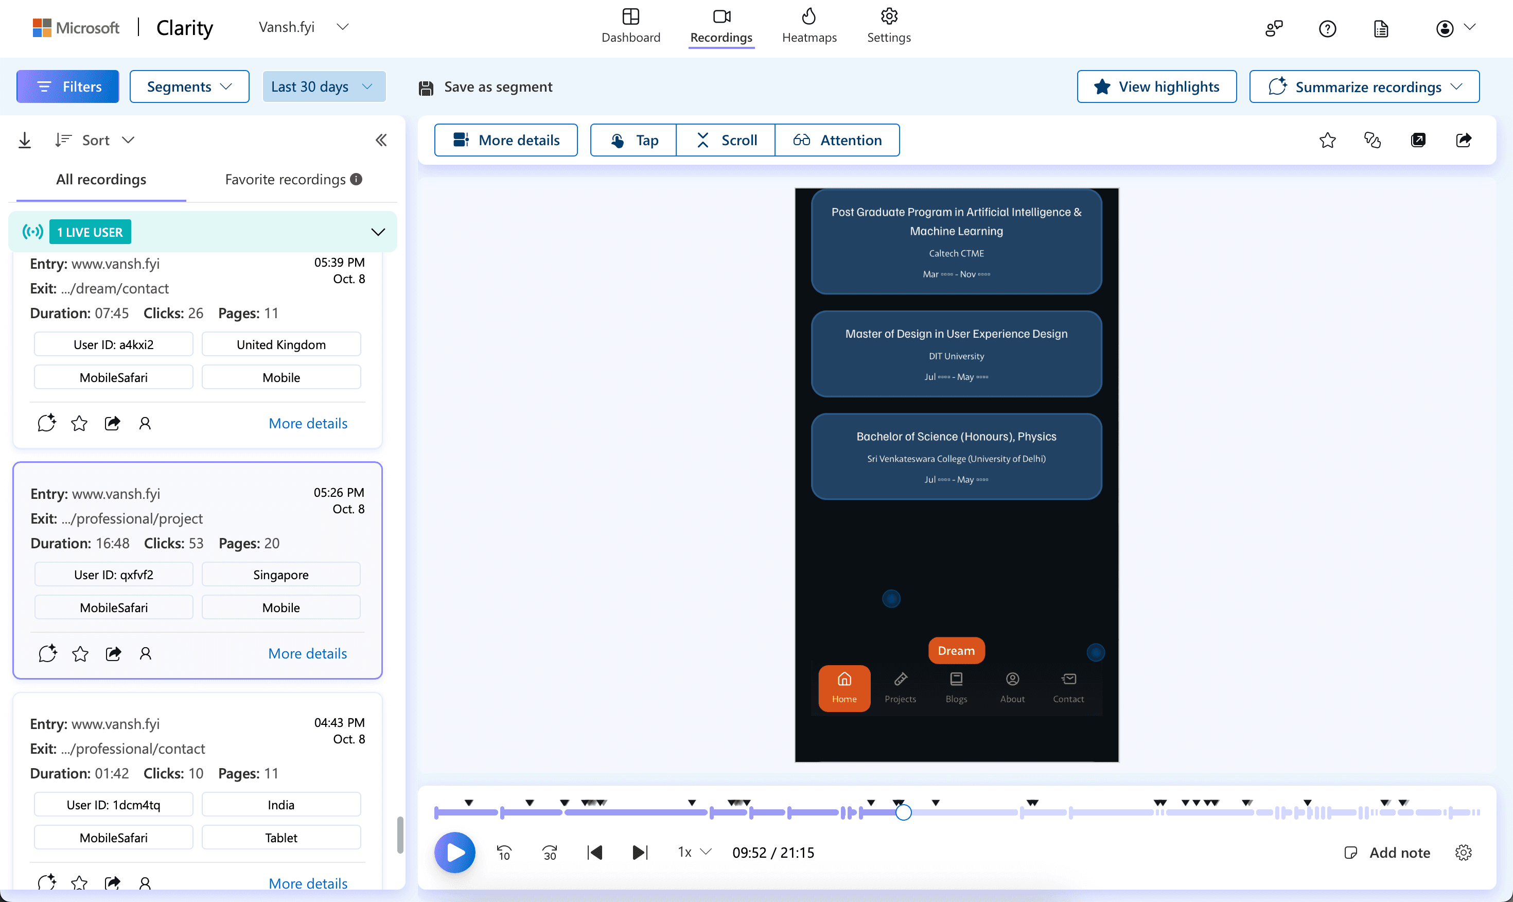This screenshot has width=1513, height=902.
Task: Click the download recordings icon
Action: pos(24,141)
